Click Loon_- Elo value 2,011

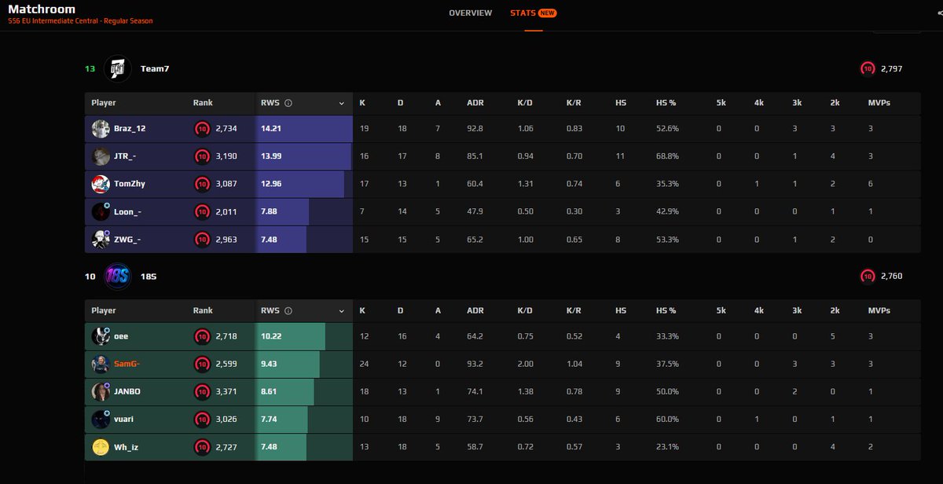tap(226, 211)
